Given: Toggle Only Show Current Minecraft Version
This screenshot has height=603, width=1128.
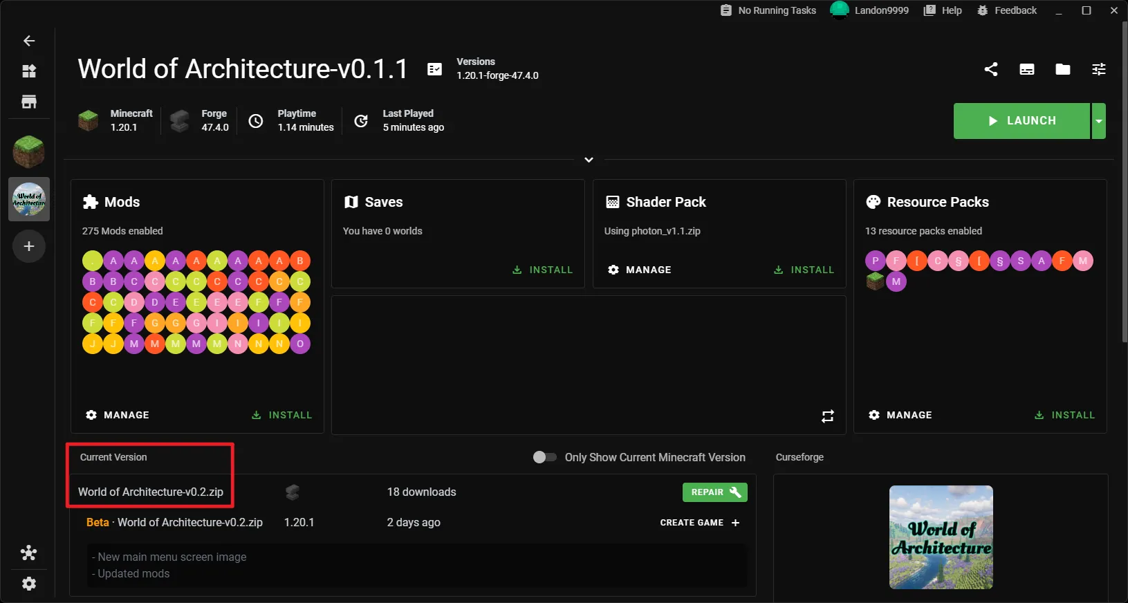Looking at the screenshot, I should click(544, 457).
